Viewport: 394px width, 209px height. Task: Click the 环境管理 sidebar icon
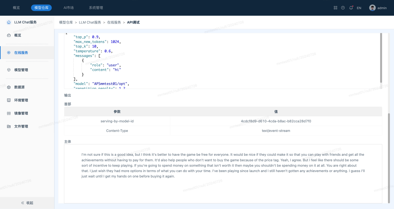pyautogui.click(x=9, y=100)
